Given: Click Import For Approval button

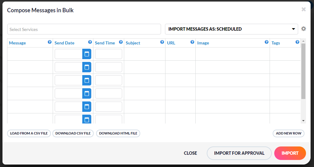Looking at the screenshot, I should [x=239, y=153].
